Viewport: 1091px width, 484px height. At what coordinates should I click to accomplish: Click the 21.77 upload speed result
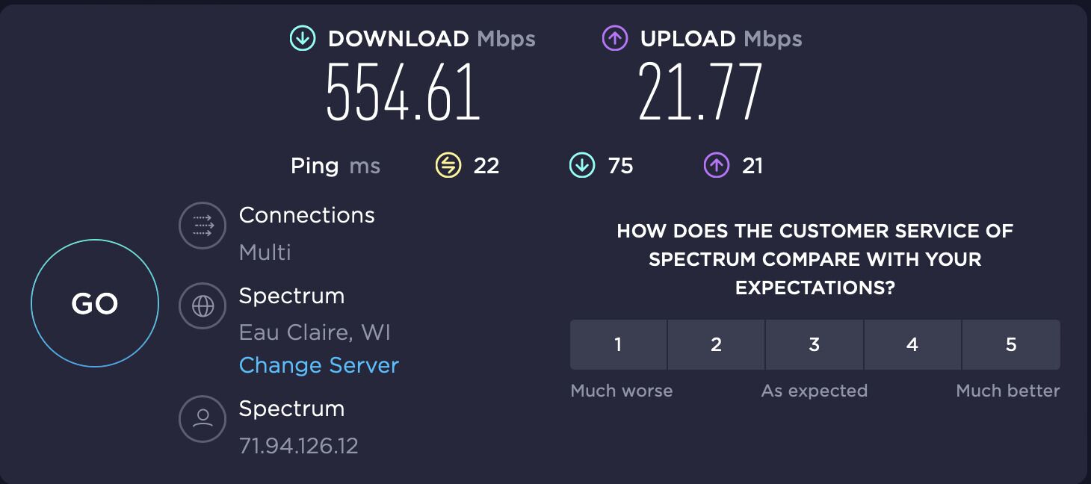coord(701,92)
